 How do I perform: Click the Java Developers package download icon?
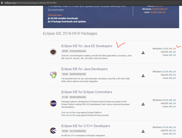click(143, 76)
